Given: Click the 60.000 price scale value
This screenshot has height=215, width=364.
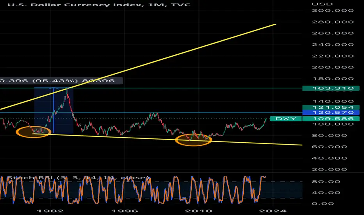Looking at the screenshot, I should (329, 147).
